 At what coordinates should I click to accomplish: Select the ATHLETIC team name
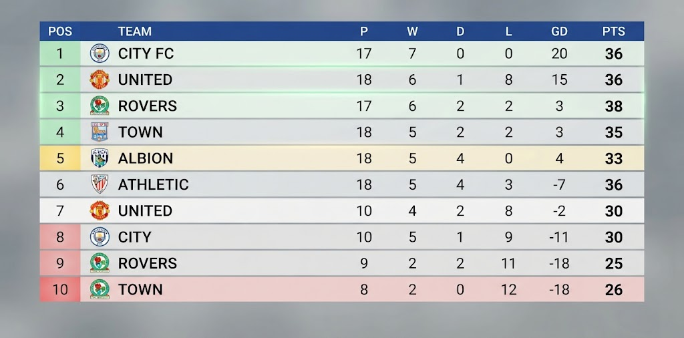pyautogui.click(x=154, y=184)
